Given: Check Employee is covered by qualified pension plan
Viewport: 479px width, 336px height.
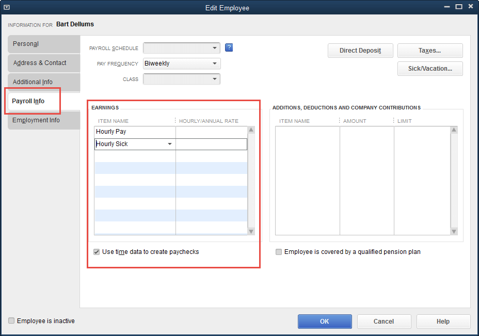Looking at the screenshot, I should [x=279, y=252].
